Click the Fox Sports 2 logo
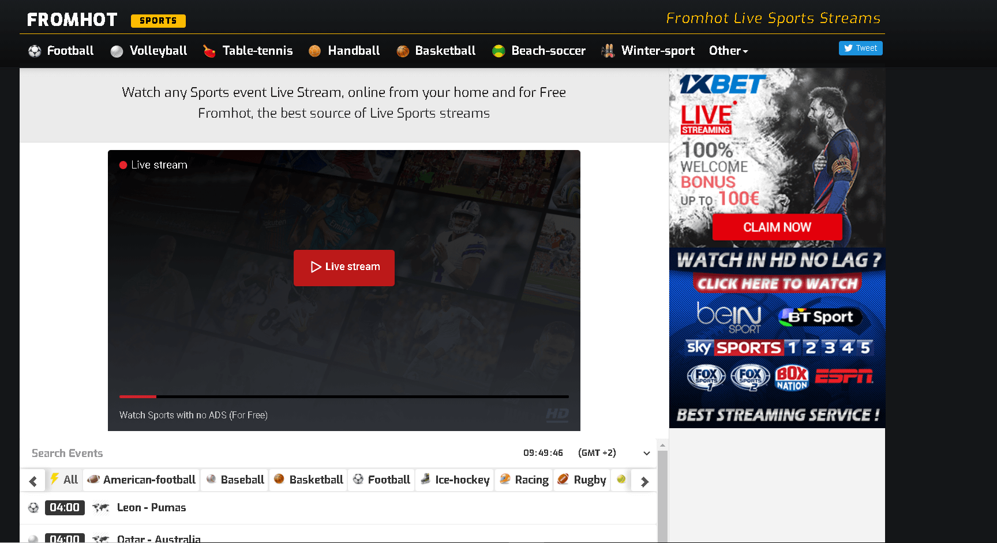997x543 pixels. pos(750,377)
